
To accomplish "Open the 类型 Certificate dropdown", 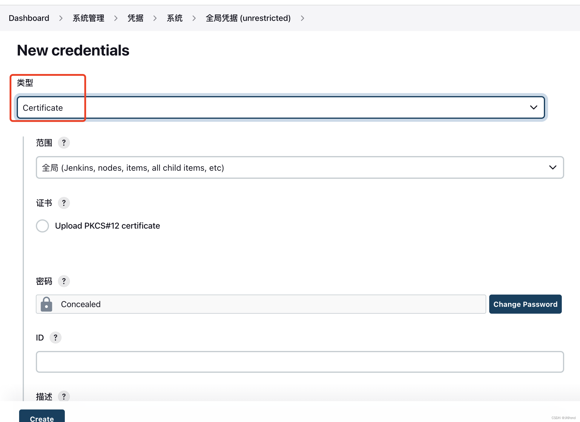I will click(x=281, y=107).
